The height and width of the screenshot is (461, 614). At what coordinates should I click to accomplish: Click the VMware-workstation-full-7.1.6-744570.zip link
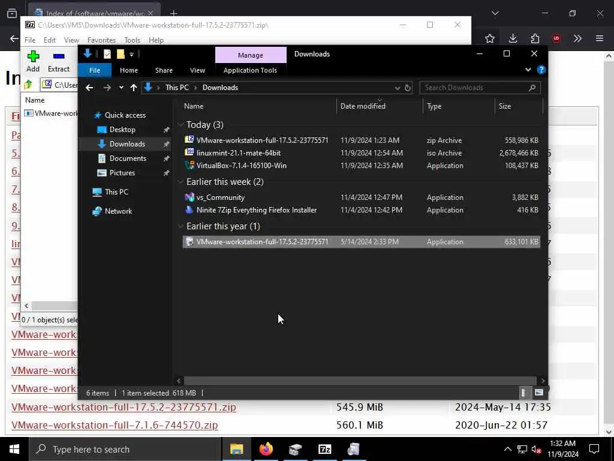coord(115,426)
